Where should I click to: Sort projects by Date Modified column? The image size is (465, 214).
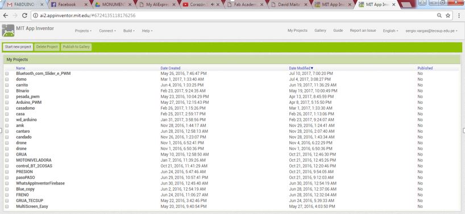point(301,68)
